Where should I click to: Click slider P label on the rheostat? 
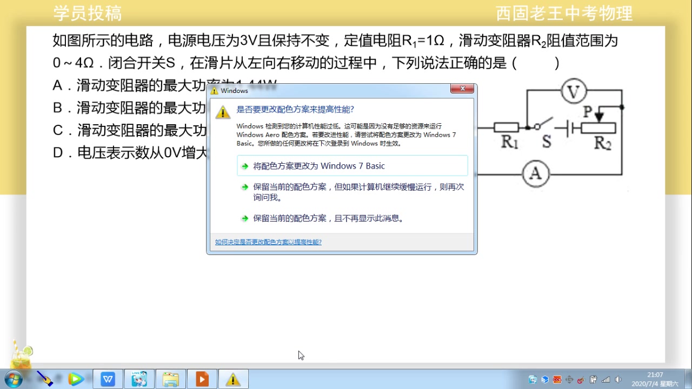(588, 112)
